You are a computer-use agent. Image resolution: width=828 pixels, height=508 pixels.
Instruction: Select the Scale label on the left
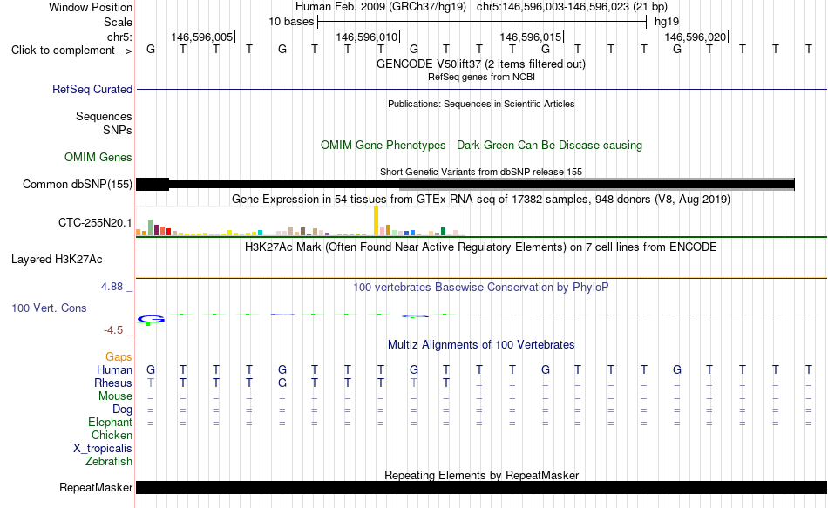tap(118, 22)
